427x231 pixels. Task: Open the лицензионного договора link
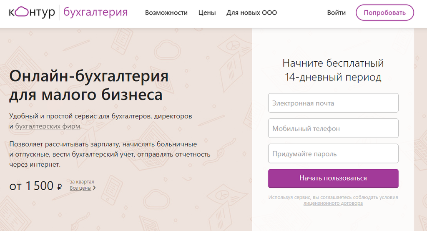[333, 203]
